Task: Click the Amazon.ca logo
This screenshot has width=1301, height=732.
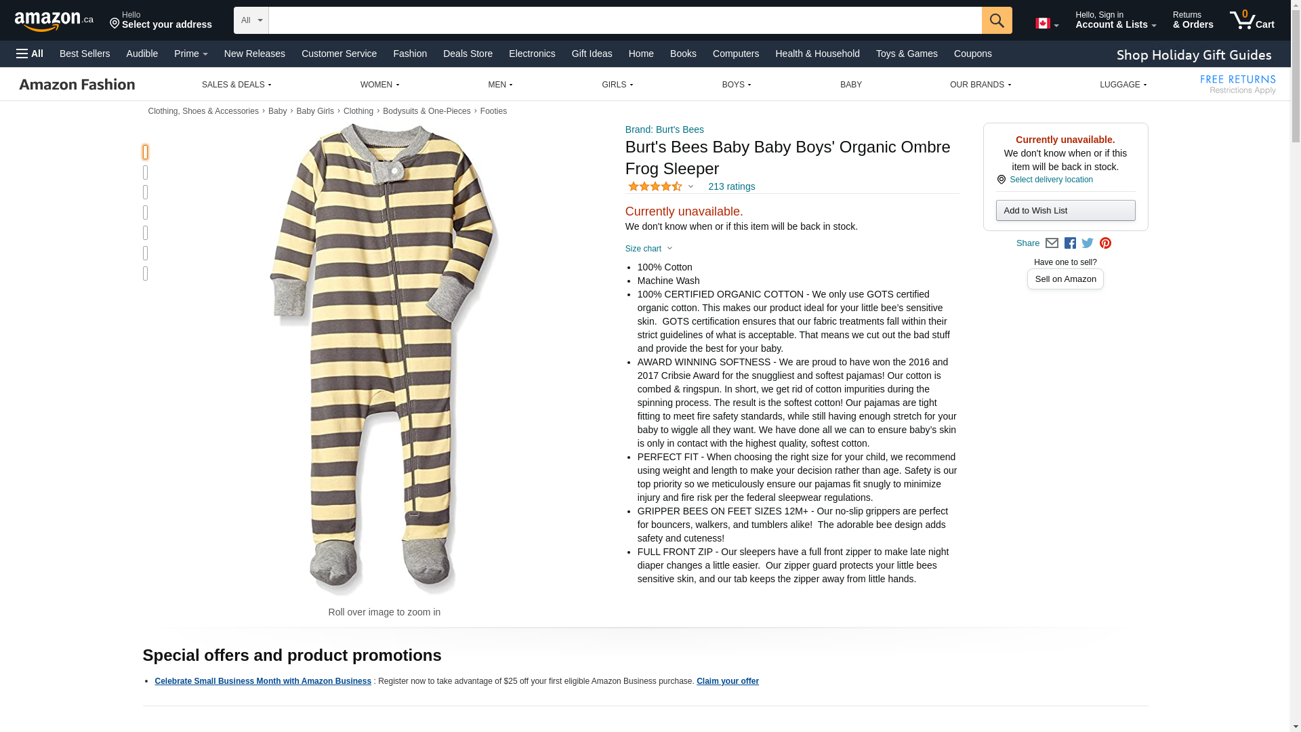Action: [54, 20]
